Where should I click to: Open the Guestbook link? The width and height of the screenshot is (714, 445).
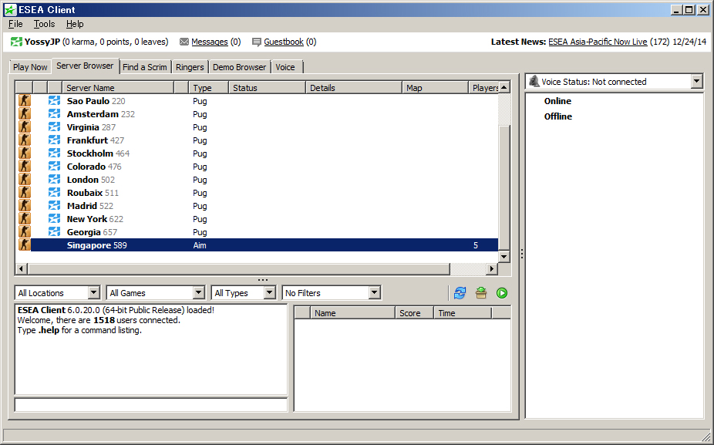coord(284,42)
